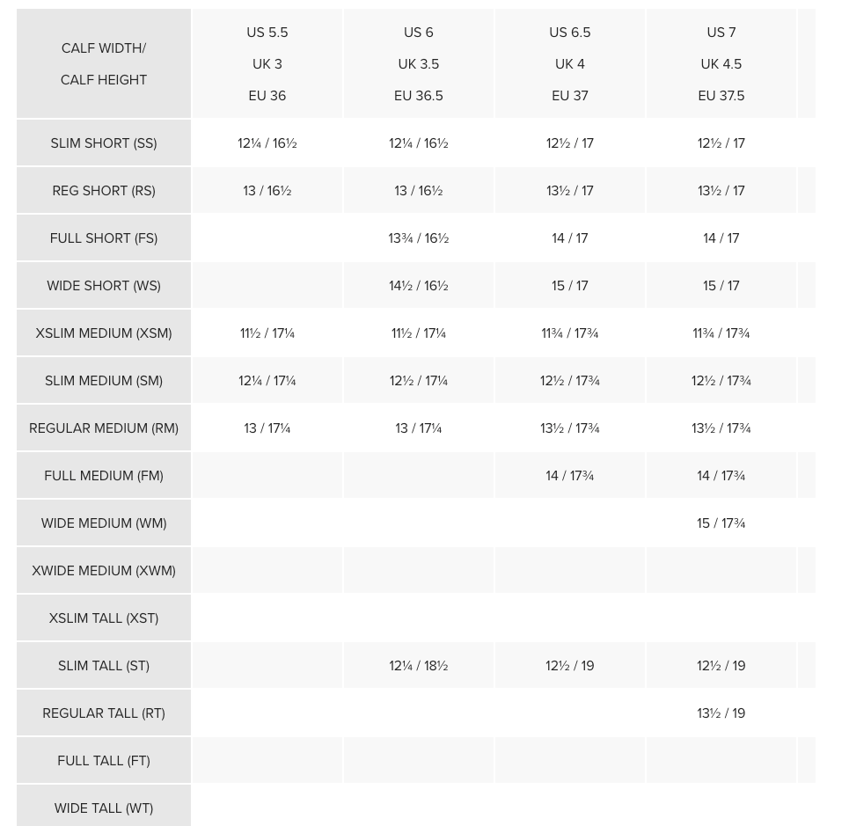Click the SLIM SHORT (SS) row header
The height and width of the screenshot is (826, 849).
pos(104,143)
